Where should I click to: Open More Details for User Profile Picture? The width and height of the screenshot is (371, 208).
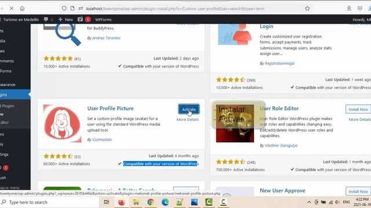(x=188, y=120)
